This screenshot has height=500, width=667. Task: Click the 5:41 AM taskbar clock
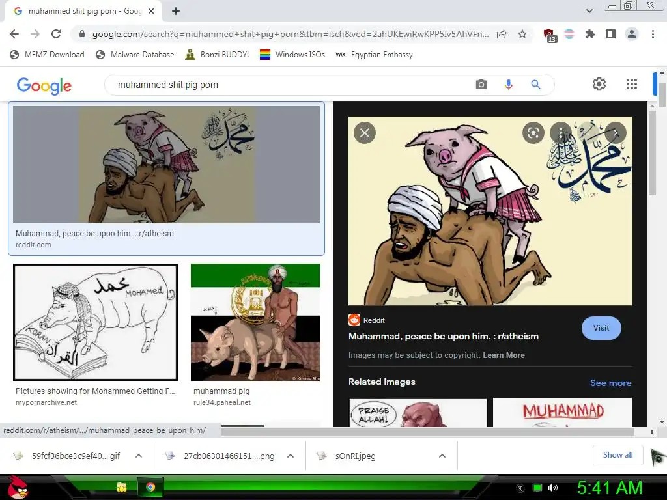coord(610,488)
